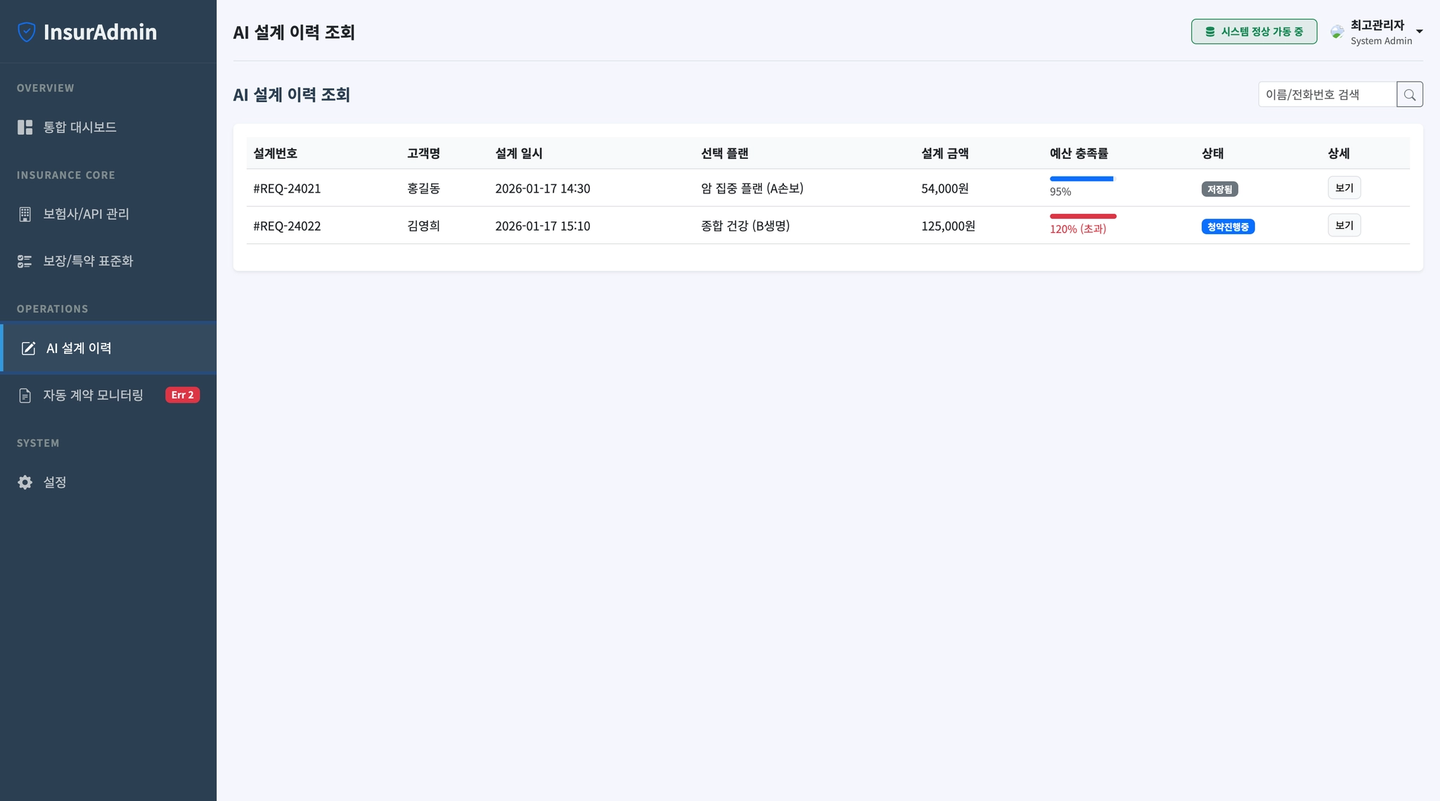Open the 자동 계약 모니터링 menu item
The width and height of the screenshot is (1440, 801).
point(94,395)
